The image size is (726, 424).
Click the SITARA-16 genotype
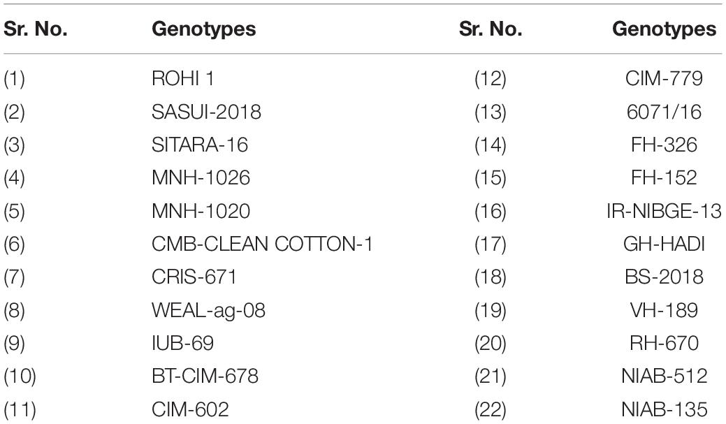point(200,145)
